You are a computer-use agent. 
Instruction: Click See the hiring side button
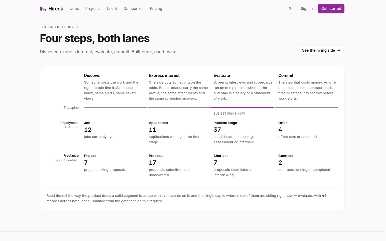pos(321,50)
